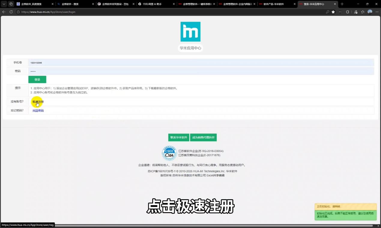The height and width of the screenshot is (228, 381).
Task: Click the 华米应用中心 title label
Action: click(190, 48)
